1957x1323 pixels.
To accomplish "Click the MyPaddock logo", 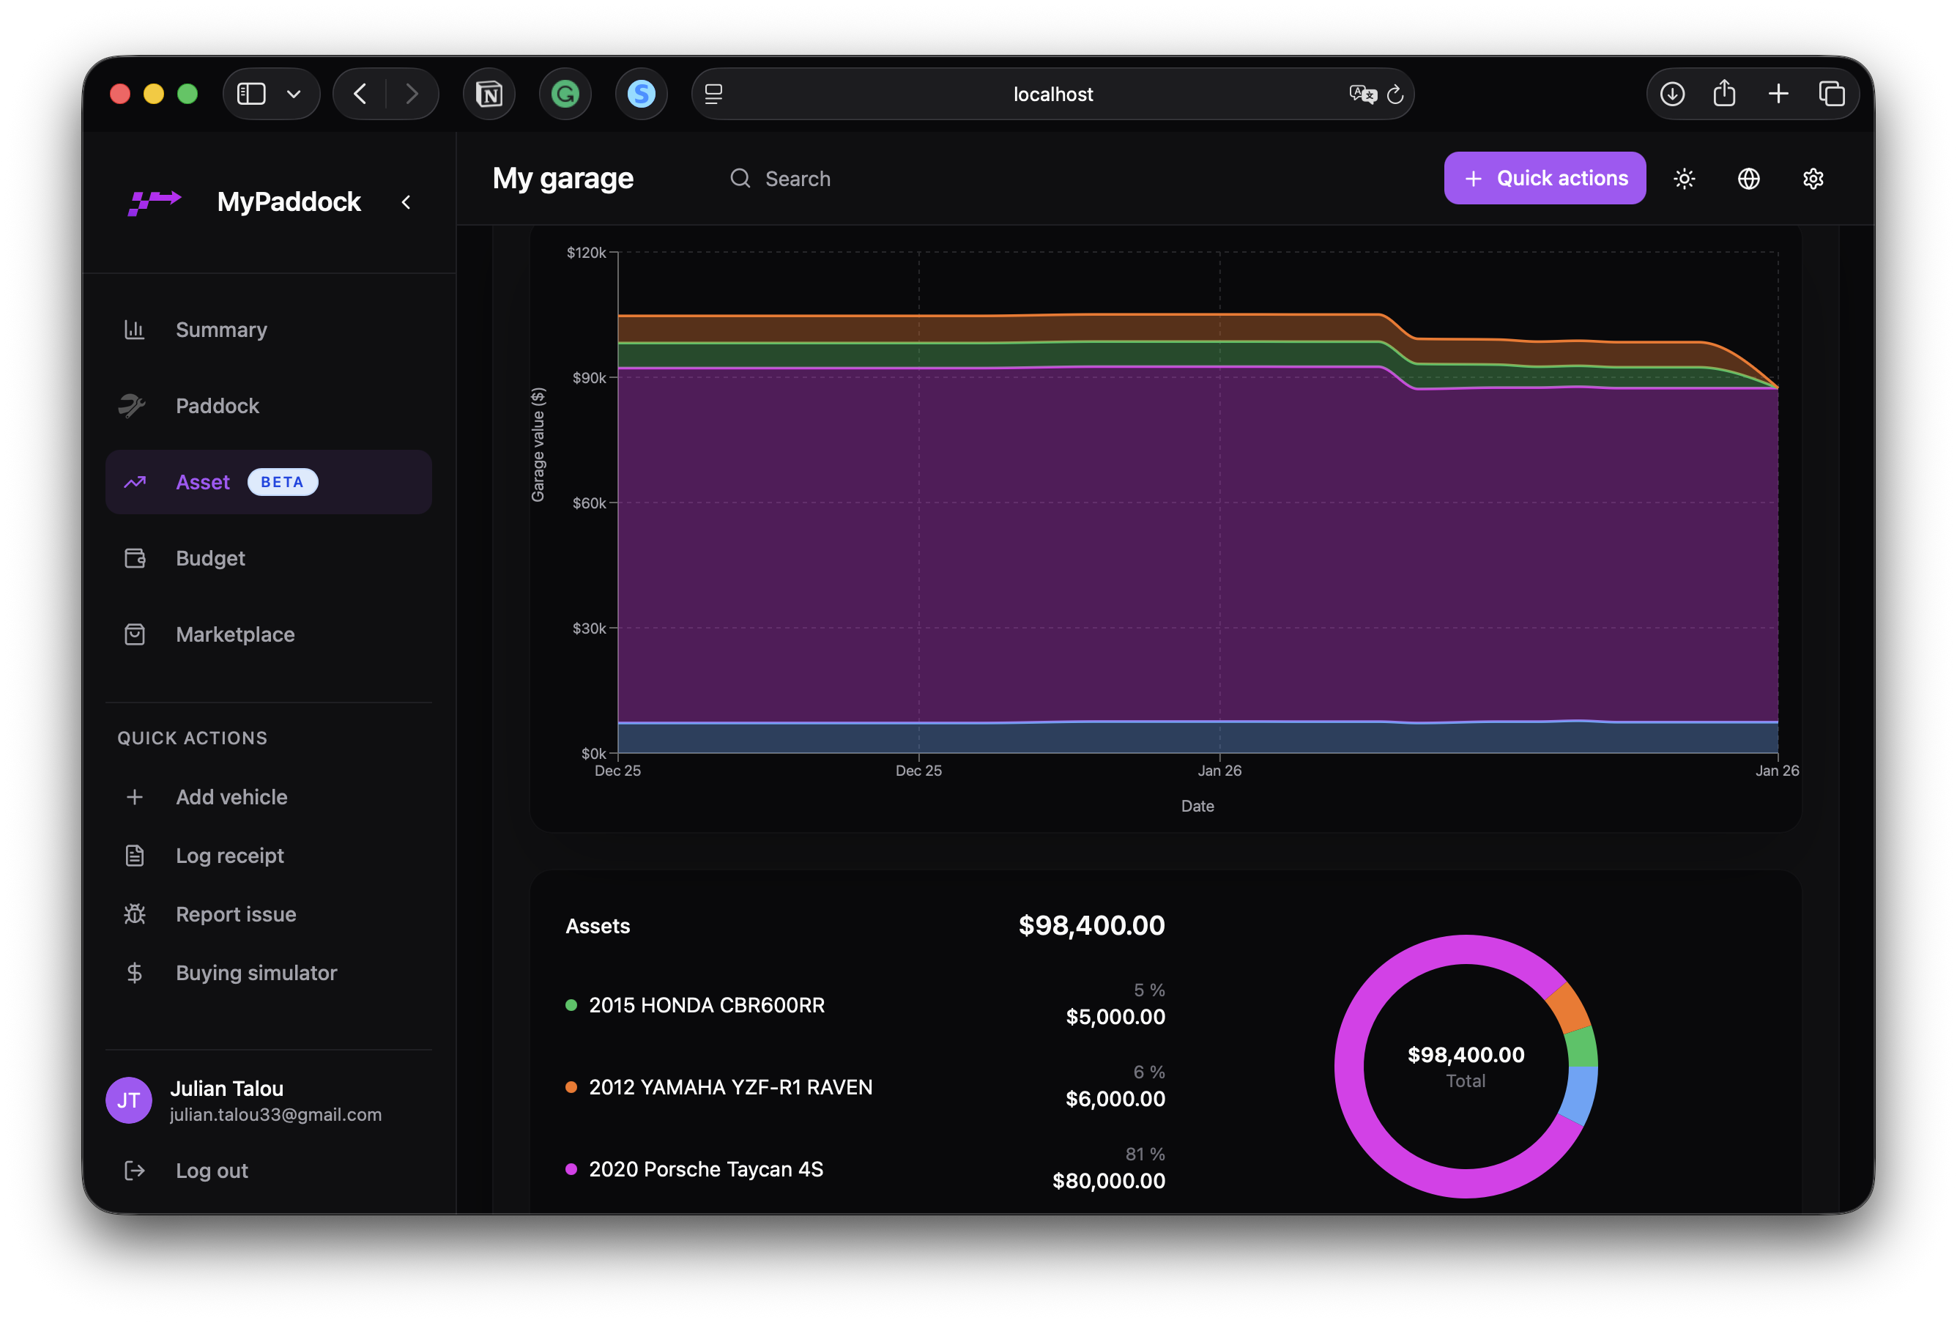I will click(155, 201).
